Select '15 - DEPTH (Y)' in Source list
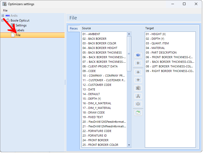 104,99
